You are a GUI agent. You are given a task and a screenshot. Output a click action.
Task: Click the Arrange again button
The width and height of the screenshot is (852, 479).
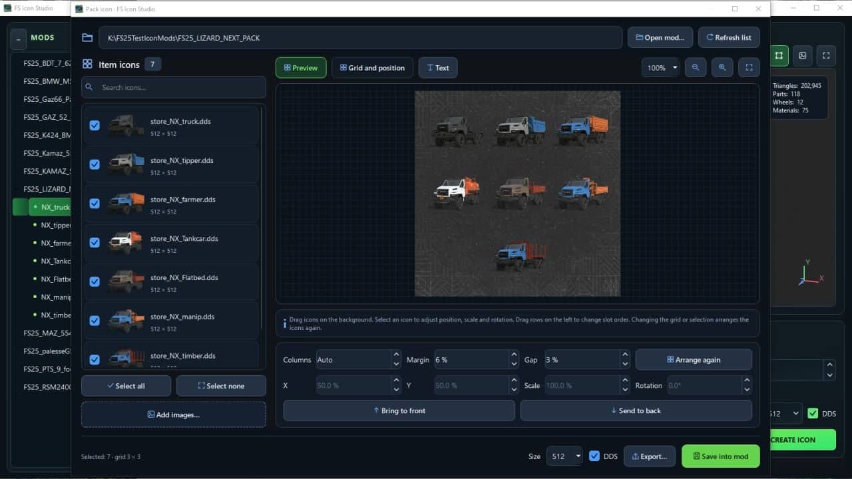click(694, 360)
